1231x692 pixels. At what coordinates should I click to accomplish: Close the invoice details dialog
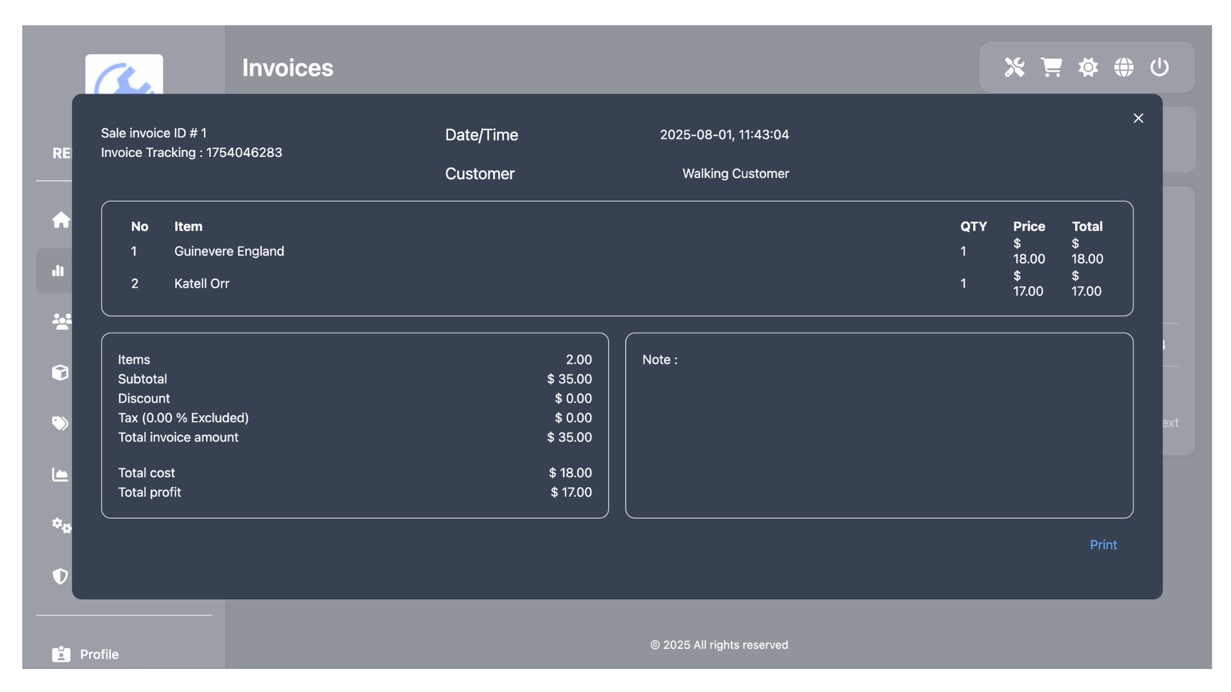tap(1138, 119)
